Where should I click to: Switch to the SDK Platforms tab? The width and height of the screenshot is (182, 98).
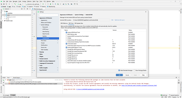click(x=64, y=23)
